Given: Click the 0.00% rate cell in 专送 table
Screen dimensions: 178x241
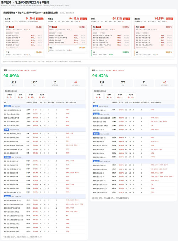Looking at the screenshot, I should (x=35, y=110).
